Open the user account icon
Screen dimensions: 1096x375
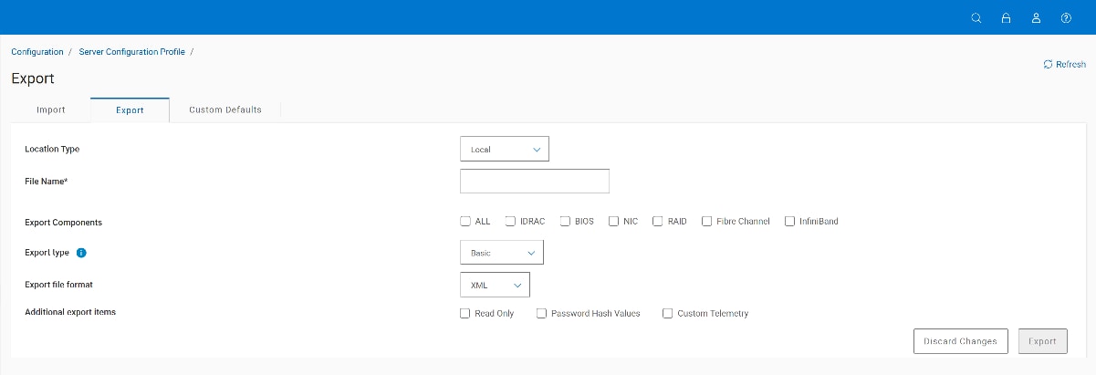(1036, 17)
